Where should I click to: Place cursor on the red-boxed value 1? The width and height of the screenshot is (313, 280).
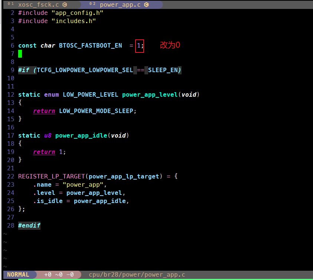click(139, 46)
